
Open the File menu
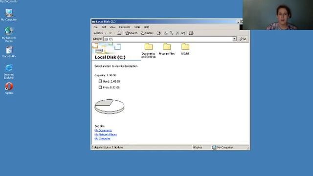pos(96,27)
